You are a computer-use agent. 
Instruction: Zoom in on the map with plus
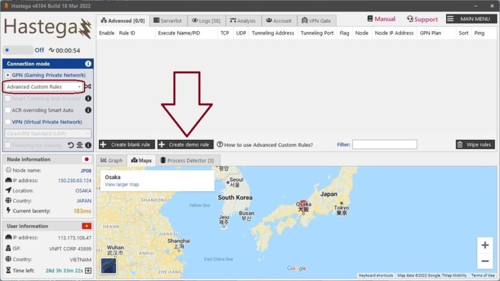click(x=485, y=245)
